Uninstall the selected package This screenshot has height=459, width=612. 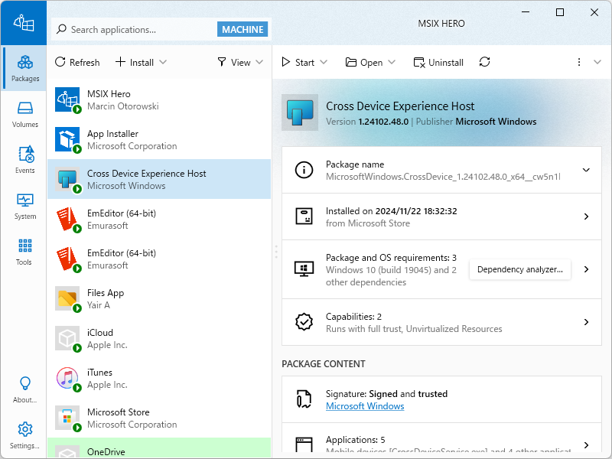click(x=438, y=62)
